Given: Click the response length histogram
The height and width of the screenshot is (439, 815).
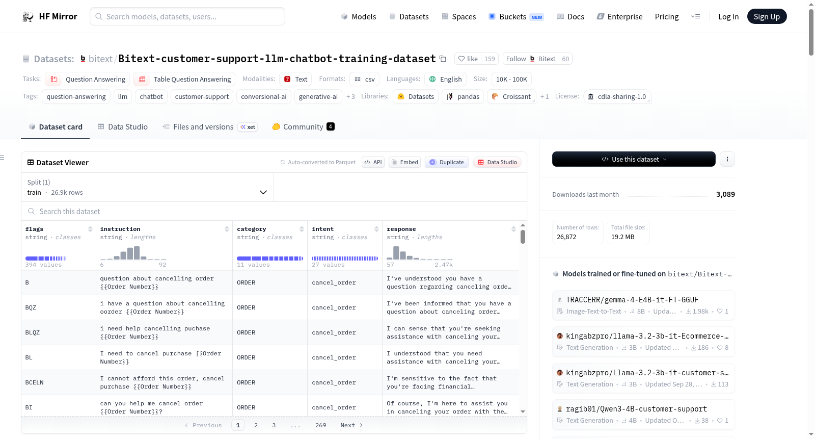Looking at the screenshot, I should (x=420, y=253).
